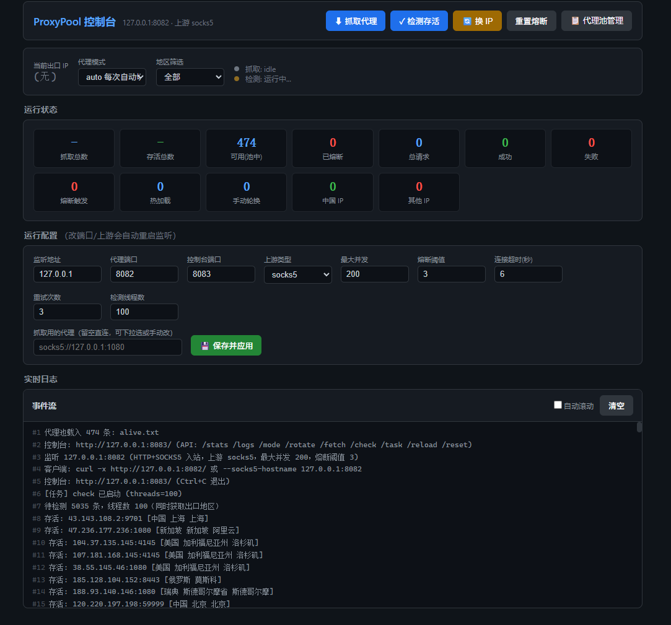
Task: Click the floppy disk icon on 保存并应用
Action: click(205, 346)
